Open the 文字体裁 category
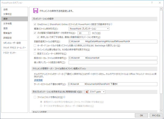The image size is (164, 119). tap(15, 24)
